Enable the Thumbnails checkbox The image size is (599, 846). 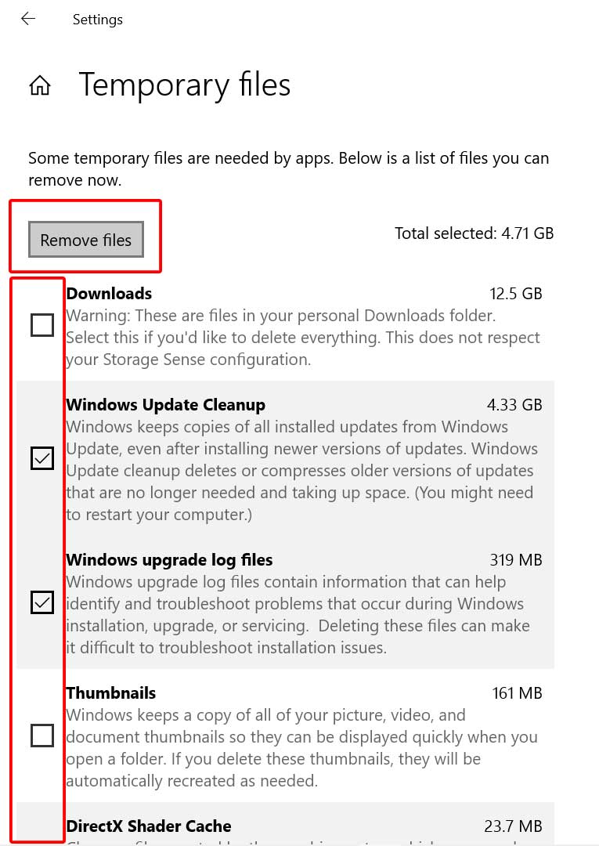click(42, 736)
